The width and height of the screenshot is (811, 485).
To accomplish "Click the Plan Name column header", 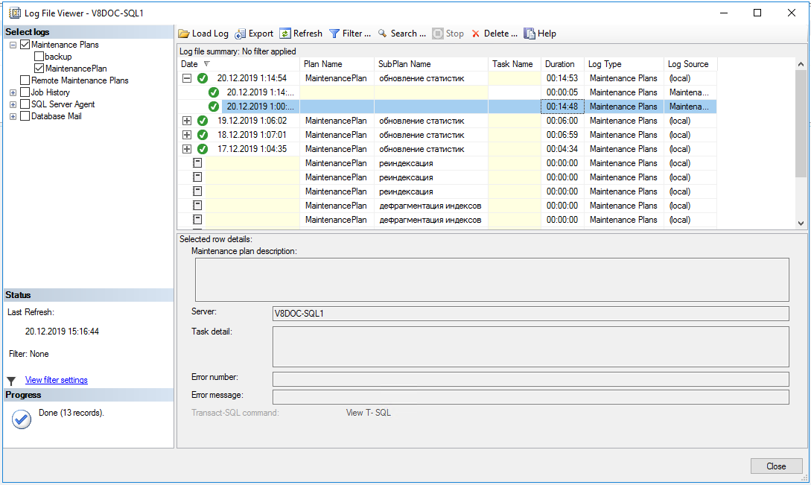I will click(337, 63).
